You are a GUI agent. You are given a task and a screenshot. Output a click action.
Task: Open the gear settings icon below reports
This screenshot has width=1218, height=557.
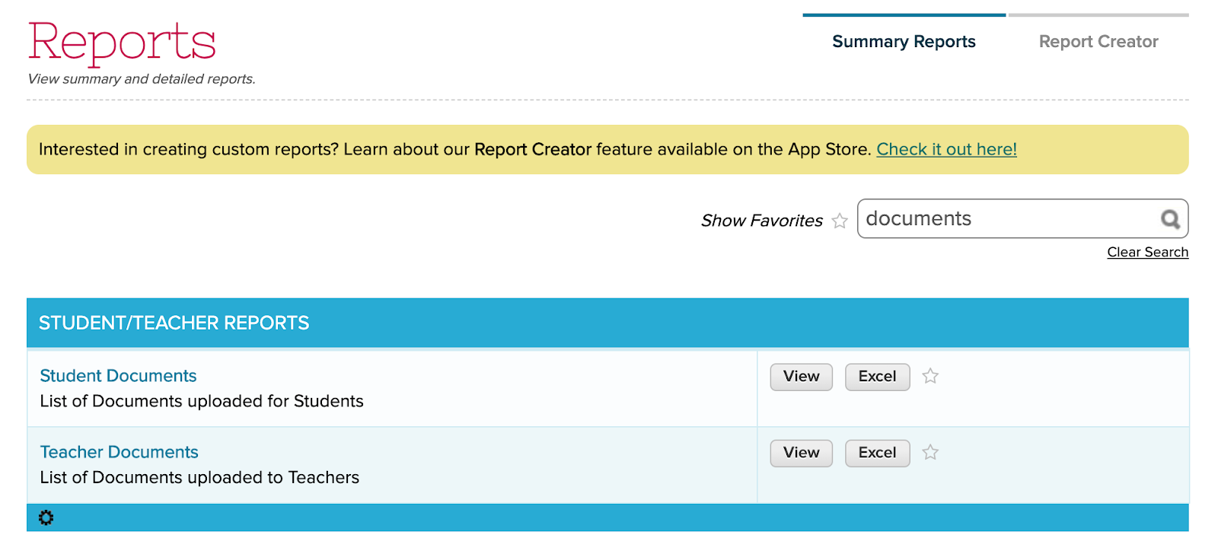tap(46, 517)
